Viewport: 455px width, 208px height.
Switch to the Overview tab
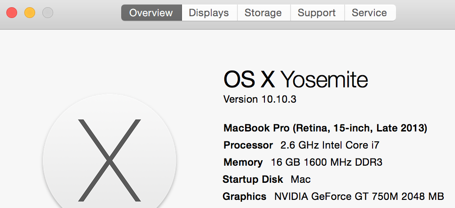tap(151, 13)
